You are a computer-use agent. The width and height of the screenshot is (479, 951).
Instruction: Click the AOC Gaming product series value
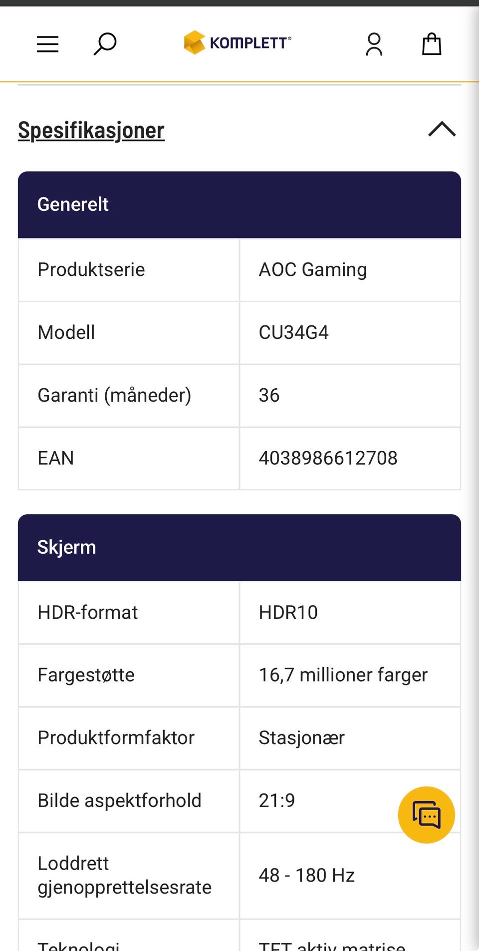point(313,270)
